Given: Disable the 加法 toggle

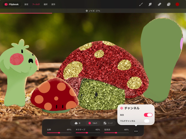Looking at the screenshot, I should tap(148, 115).
